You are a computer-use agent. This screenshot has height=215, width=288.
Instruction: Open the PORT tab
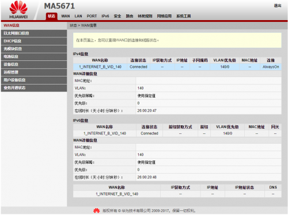tap(92, 16)
